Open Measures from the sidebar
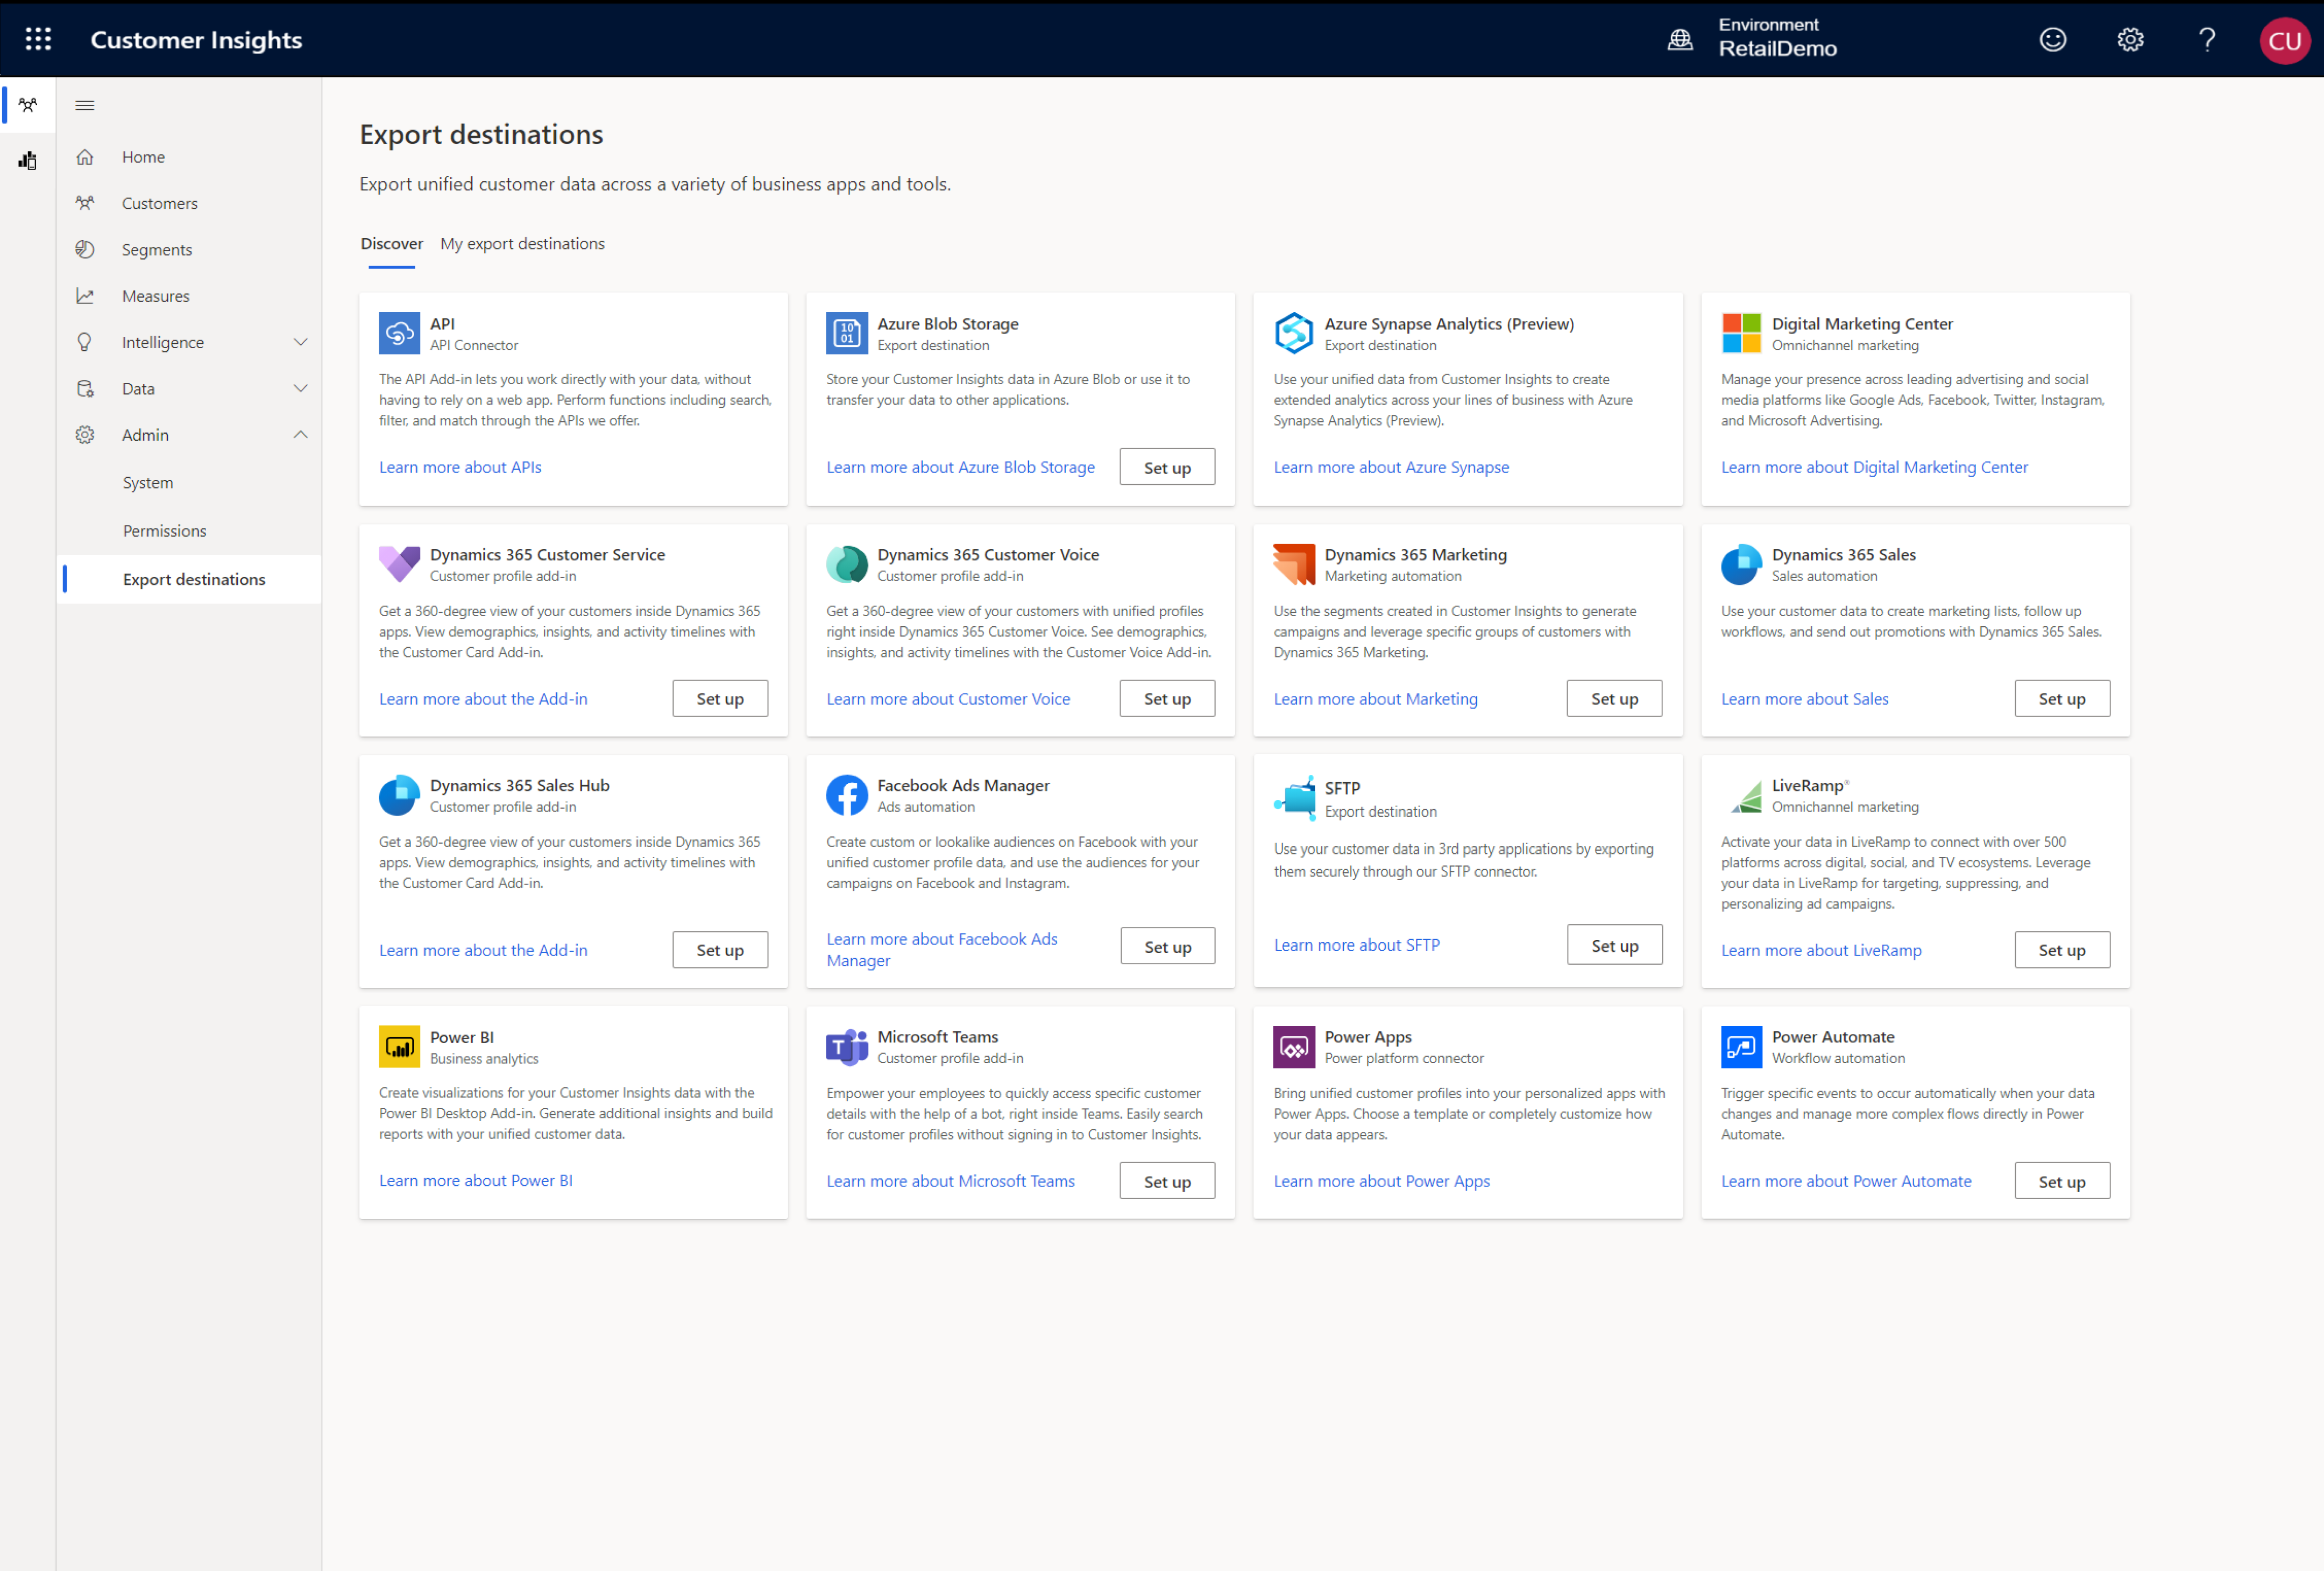Image resolution: width=2324 pixels, height=1571 pixels. point(155,295)
